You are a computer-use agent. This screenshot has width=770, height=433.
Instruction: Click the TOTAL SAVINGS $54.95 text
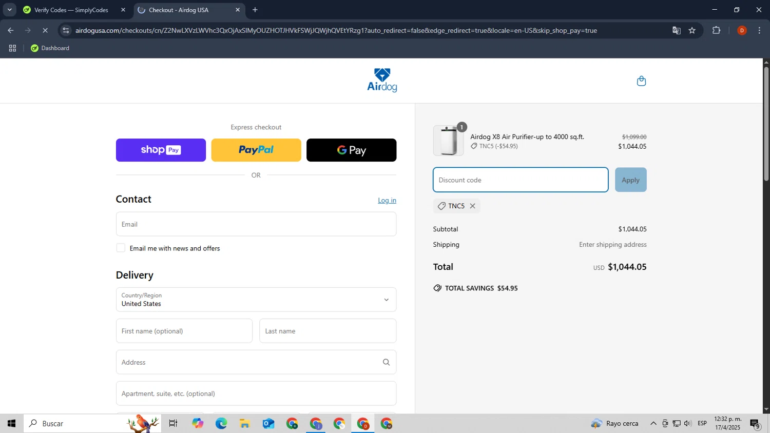click(x=481, y=288)
